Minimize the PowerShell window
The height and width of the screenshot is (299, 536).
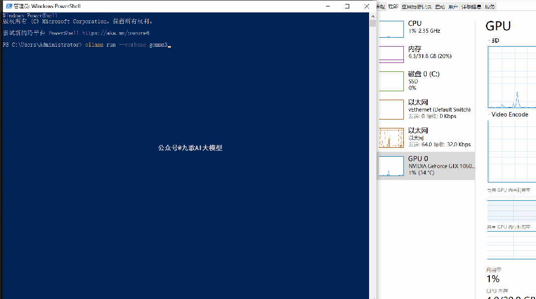coord(328,6)
